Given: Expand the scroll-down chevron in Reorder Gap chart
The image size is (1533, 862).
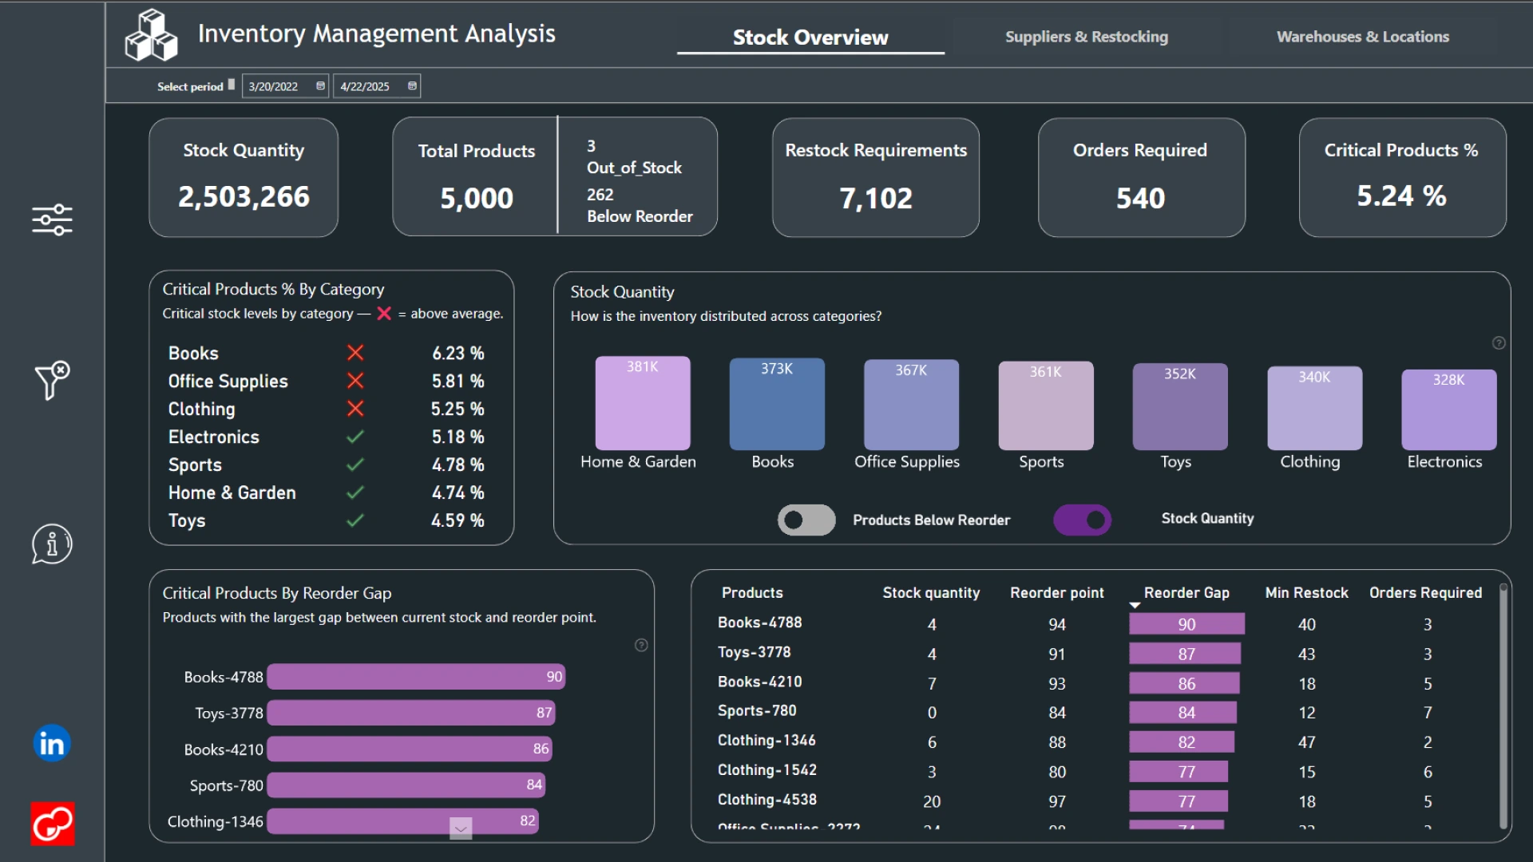Looking at the screenshot, I should tap(461, 829).
